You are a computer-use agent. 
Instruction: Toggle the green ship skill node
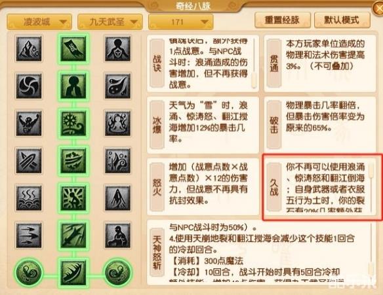click(x=73, y=273)
